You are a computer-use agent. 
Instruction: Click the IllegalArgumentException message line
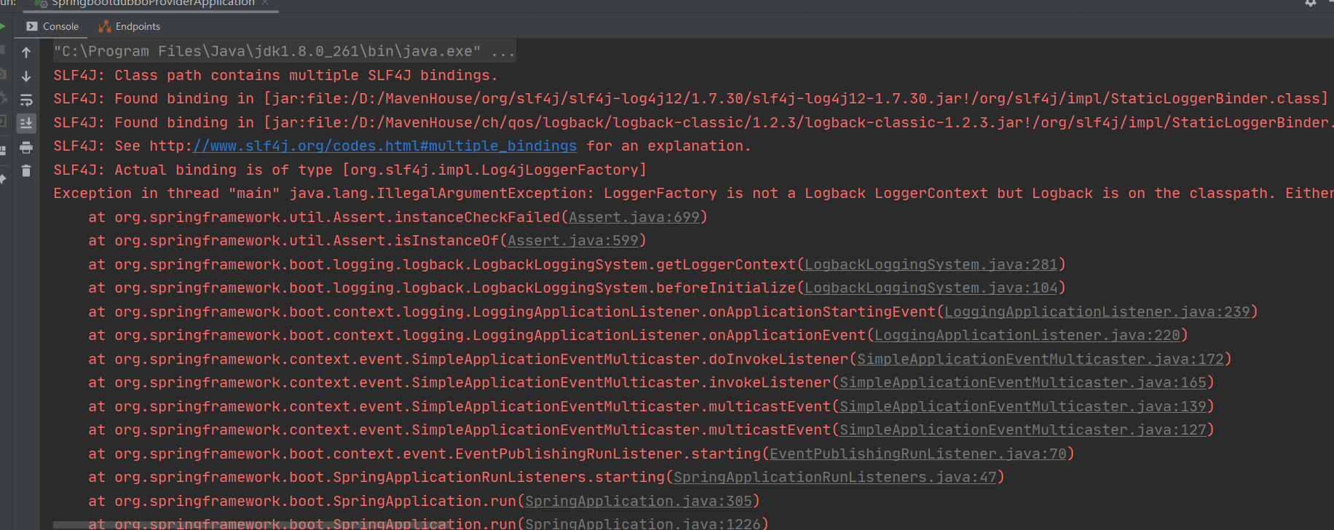pos(692,194)
